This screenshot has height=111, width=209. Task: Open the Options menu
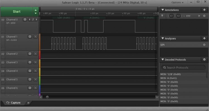(178, 2)
